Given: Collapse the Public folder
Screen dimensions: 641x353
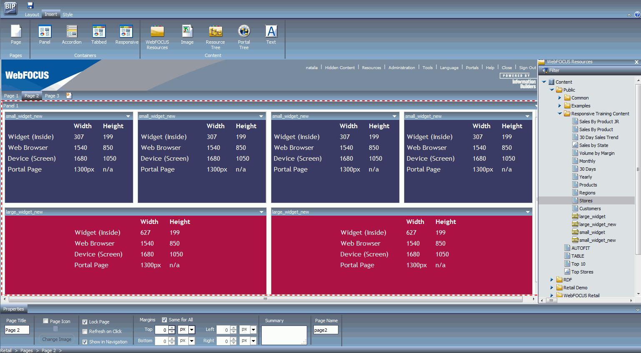Looking at the screenshot, I should (x=552, y=90).
